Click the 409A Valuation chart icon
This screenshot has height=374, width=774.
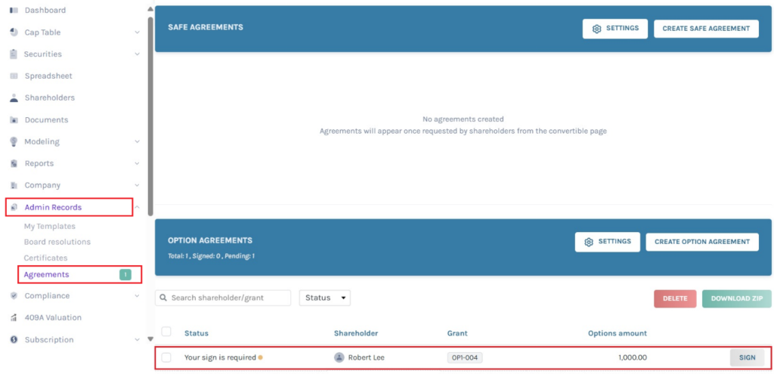14,318
